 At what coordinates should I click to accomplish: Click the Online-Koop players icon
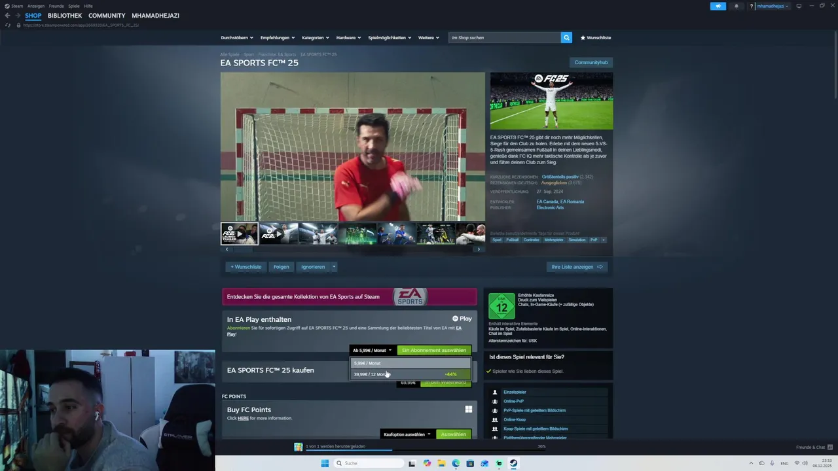(x=495, y=419)
